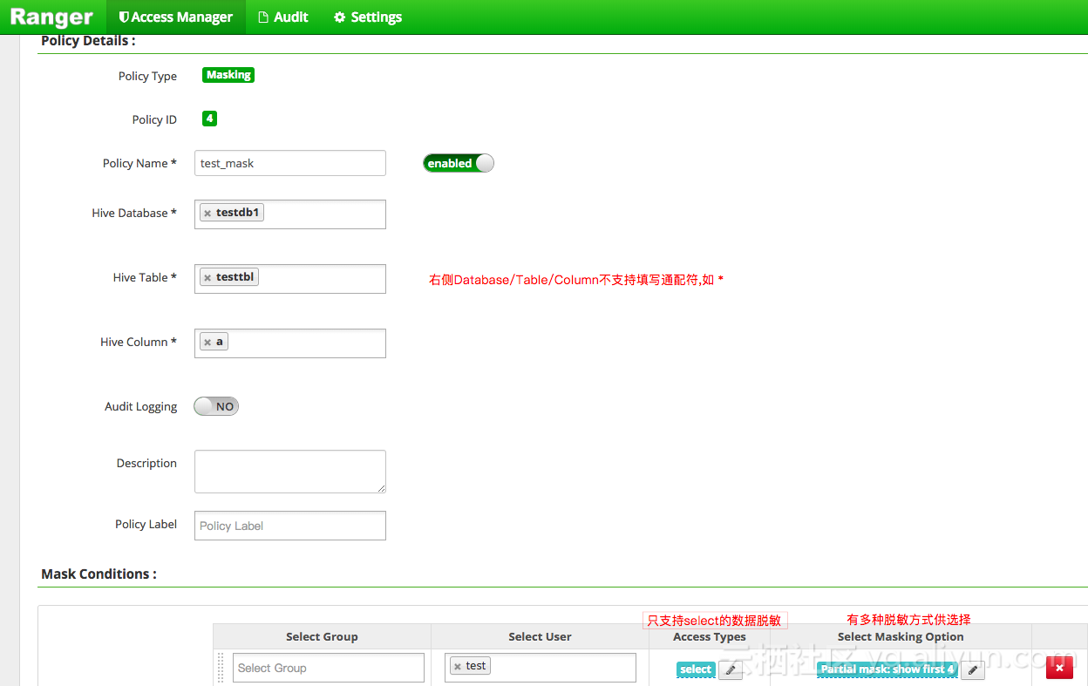Open the Hive Database selection box
Screen dimensions: 1088x686
323,214
